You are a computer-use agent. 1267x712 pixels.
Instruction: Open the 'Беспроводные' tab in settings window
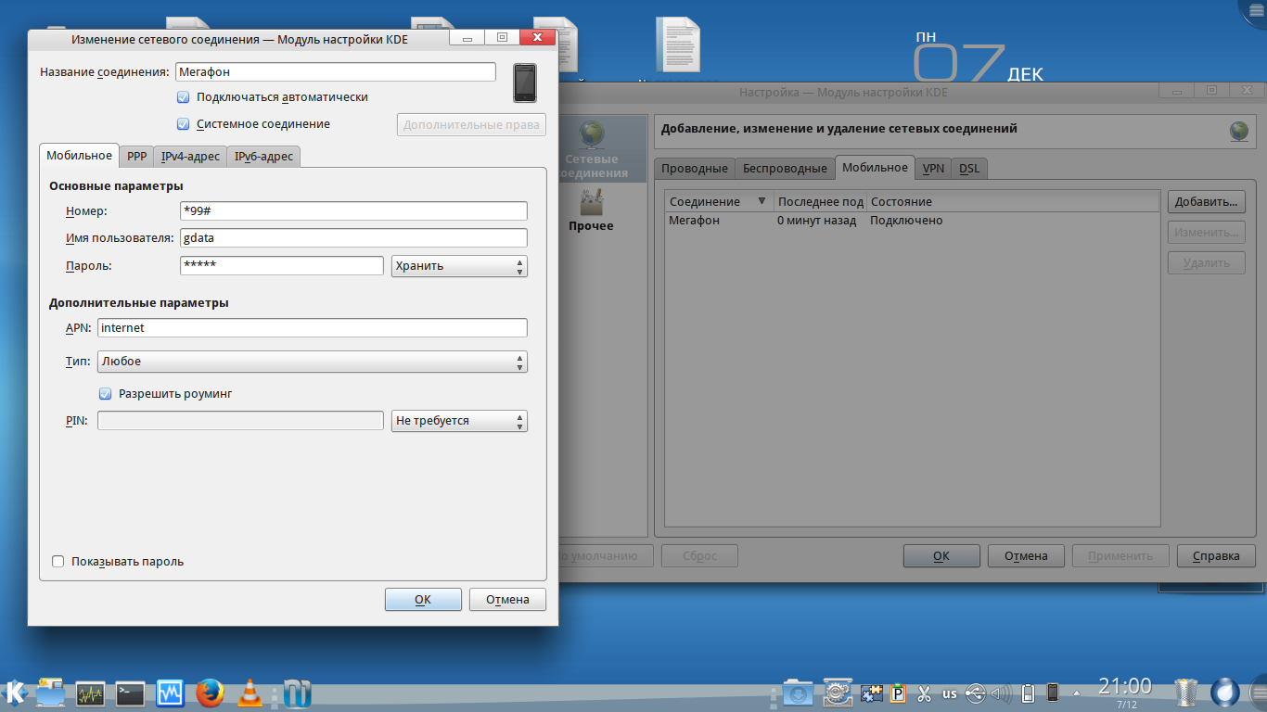(x=784, y=169)
